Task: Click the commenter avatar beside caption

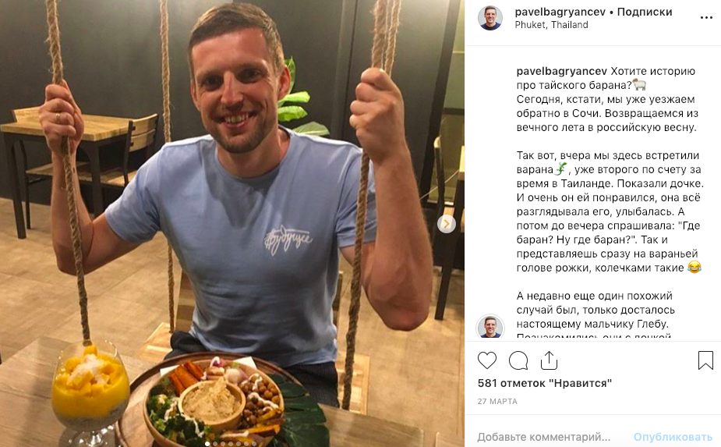Action: (x=490, y=327)
